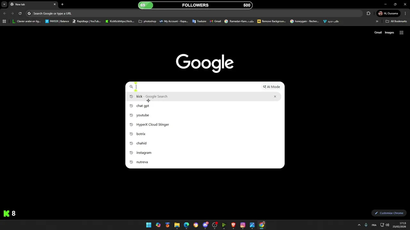Open the Images link at top right
410x230 pixels.
tap(389, 33)
